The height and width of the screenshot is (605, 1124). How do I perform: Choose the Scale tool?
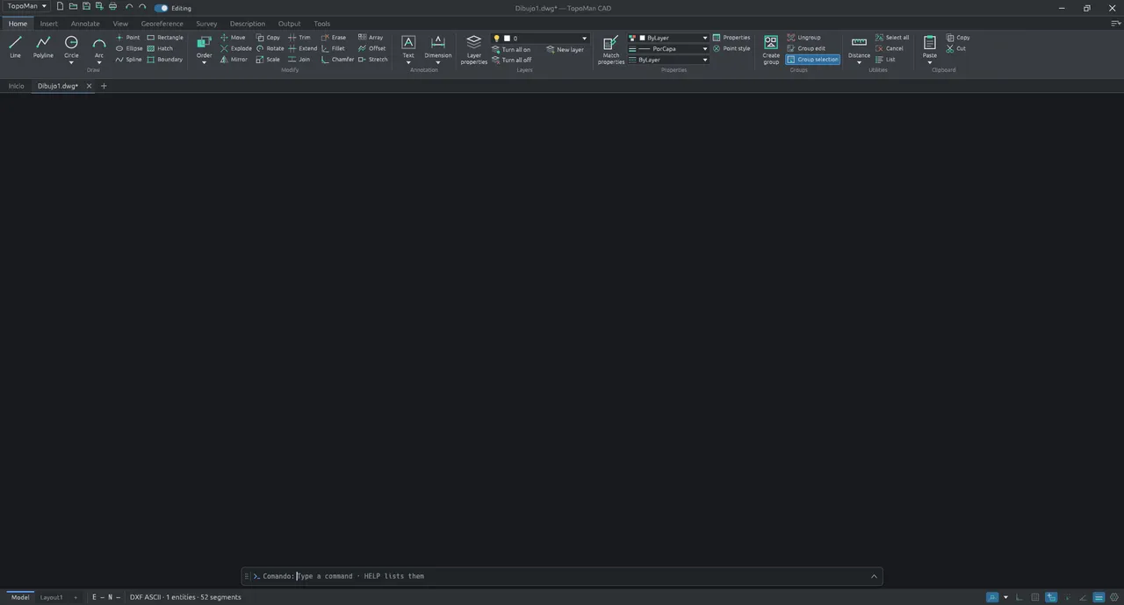(268, 60)
